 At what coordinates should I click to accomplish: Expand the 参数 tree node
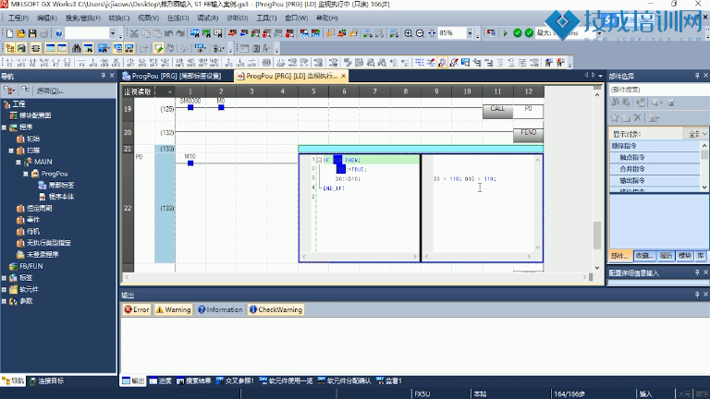tap(4, 301)
